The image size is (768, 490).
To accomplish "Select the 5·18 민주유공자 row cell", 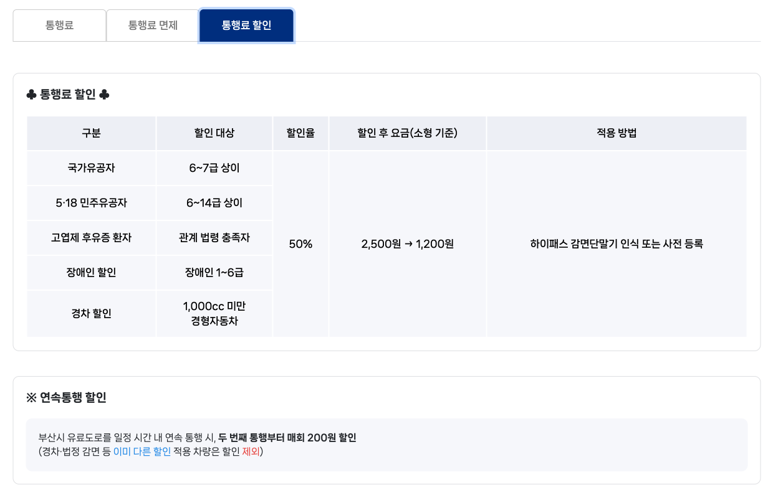I will point(91,203).
